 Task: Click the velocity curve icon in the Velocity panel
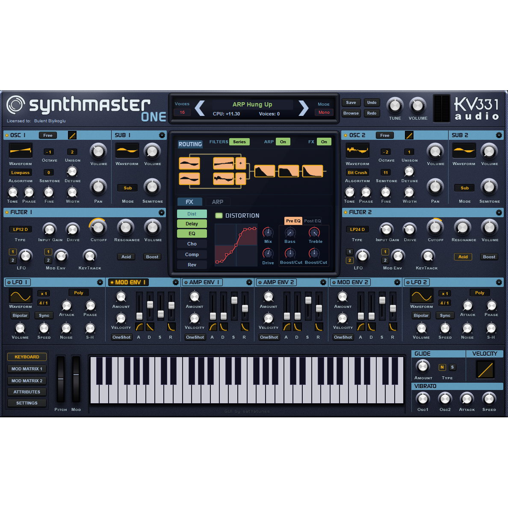point(485,369)
